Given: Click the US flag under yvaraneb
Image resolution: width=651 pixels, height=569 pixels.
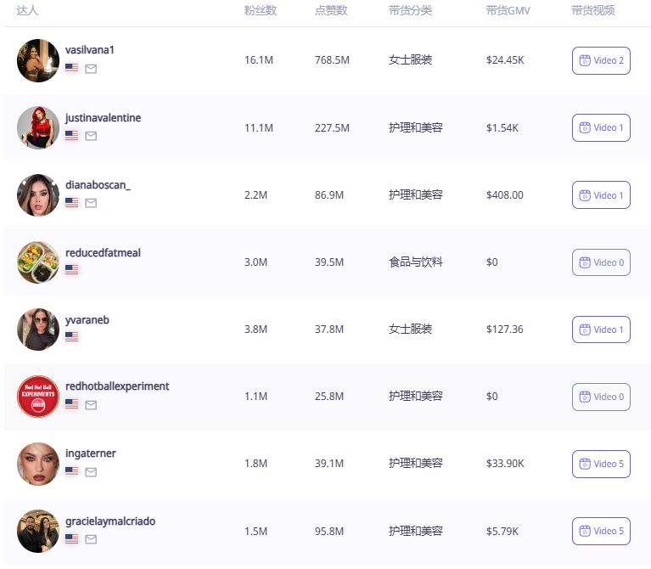Looking at the screenshot, I should click(72, 336).
